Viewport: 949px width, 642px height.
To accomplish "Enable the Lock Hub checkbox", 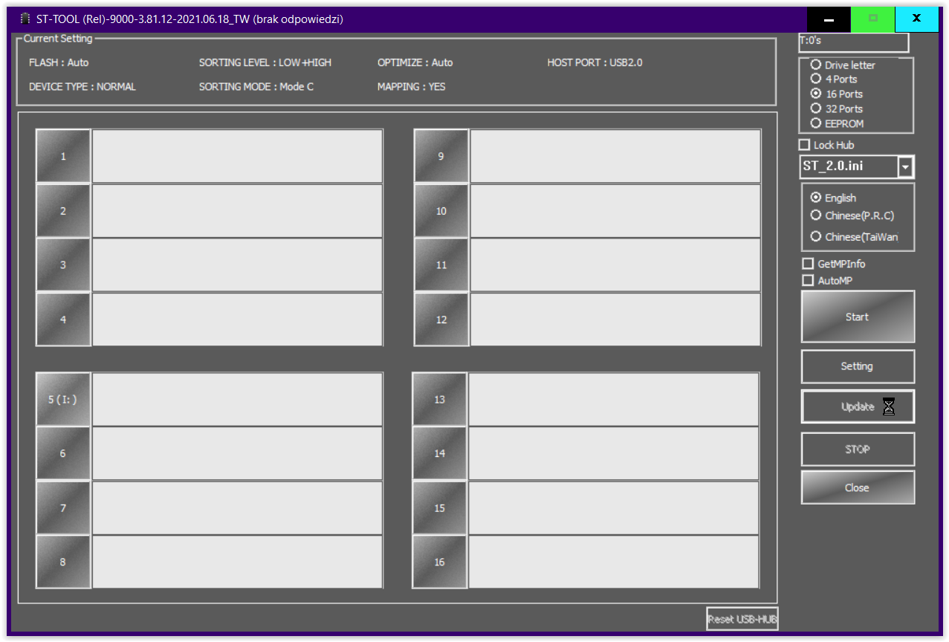I will click(804, 145).
